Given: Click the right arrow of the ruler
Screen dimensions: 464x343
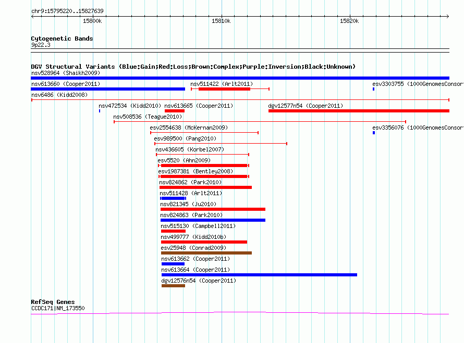Looking at the screenshot, I should click(x=447, y=16).
